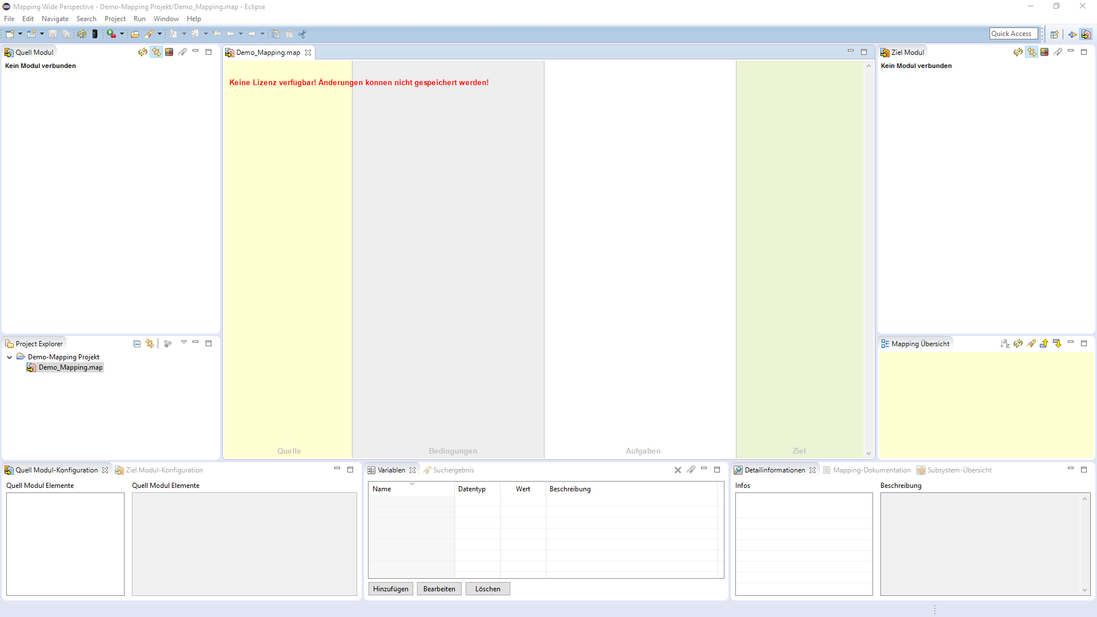This screenshot has height=617, width=1097.
Task: Click the Mapping Wide Perspective switcher icon
Action: tap(1086, 34)
